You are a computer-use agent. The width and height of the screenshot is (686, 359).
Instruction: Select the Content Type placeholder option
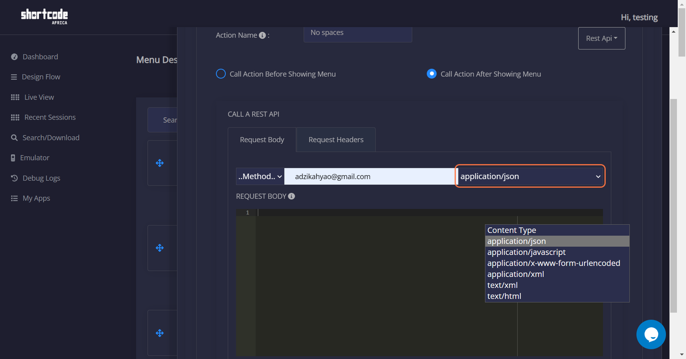[x=557, y=230]
